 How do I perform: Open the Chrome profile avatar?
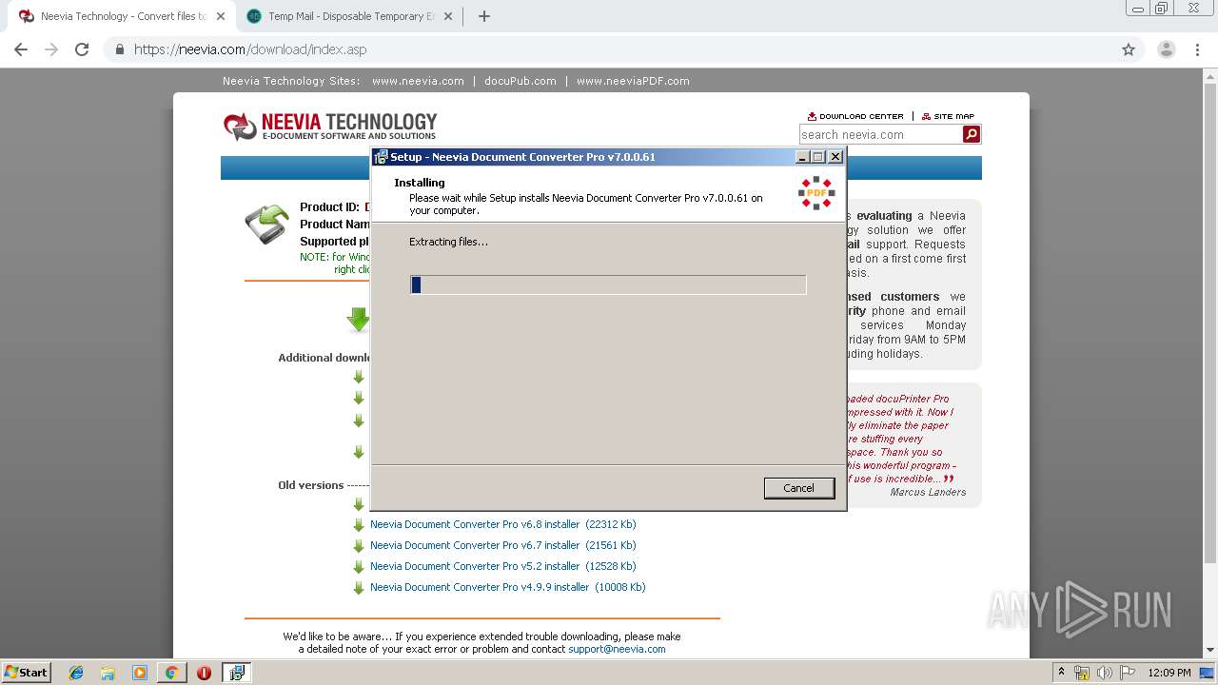(1167, 49)
